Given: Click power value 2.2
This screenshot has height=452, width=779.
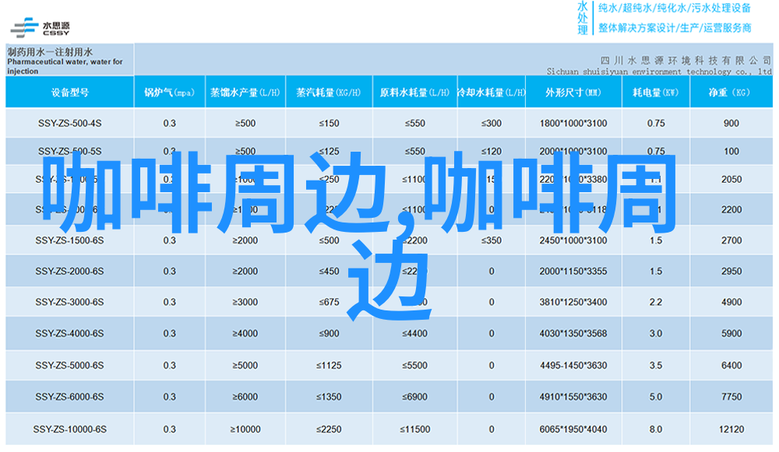Looking at the screenshot, I should 656,302.
